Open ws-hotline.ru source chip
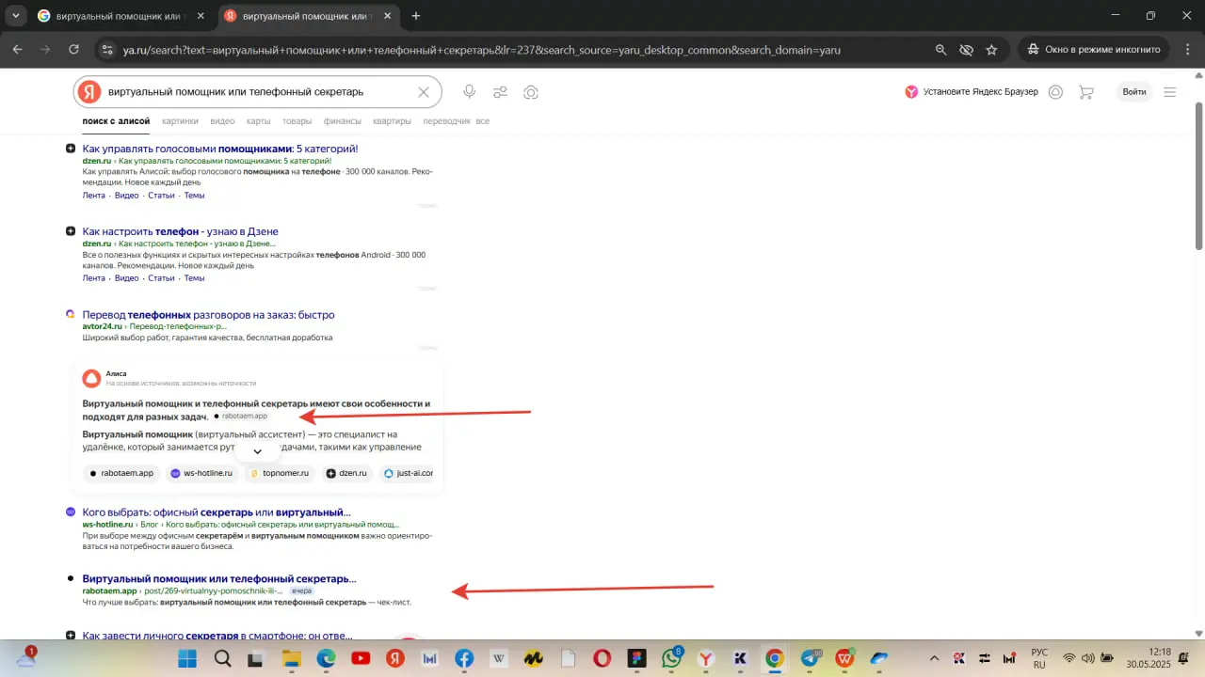Screen dimensions: 1205x677 [201, 473]
